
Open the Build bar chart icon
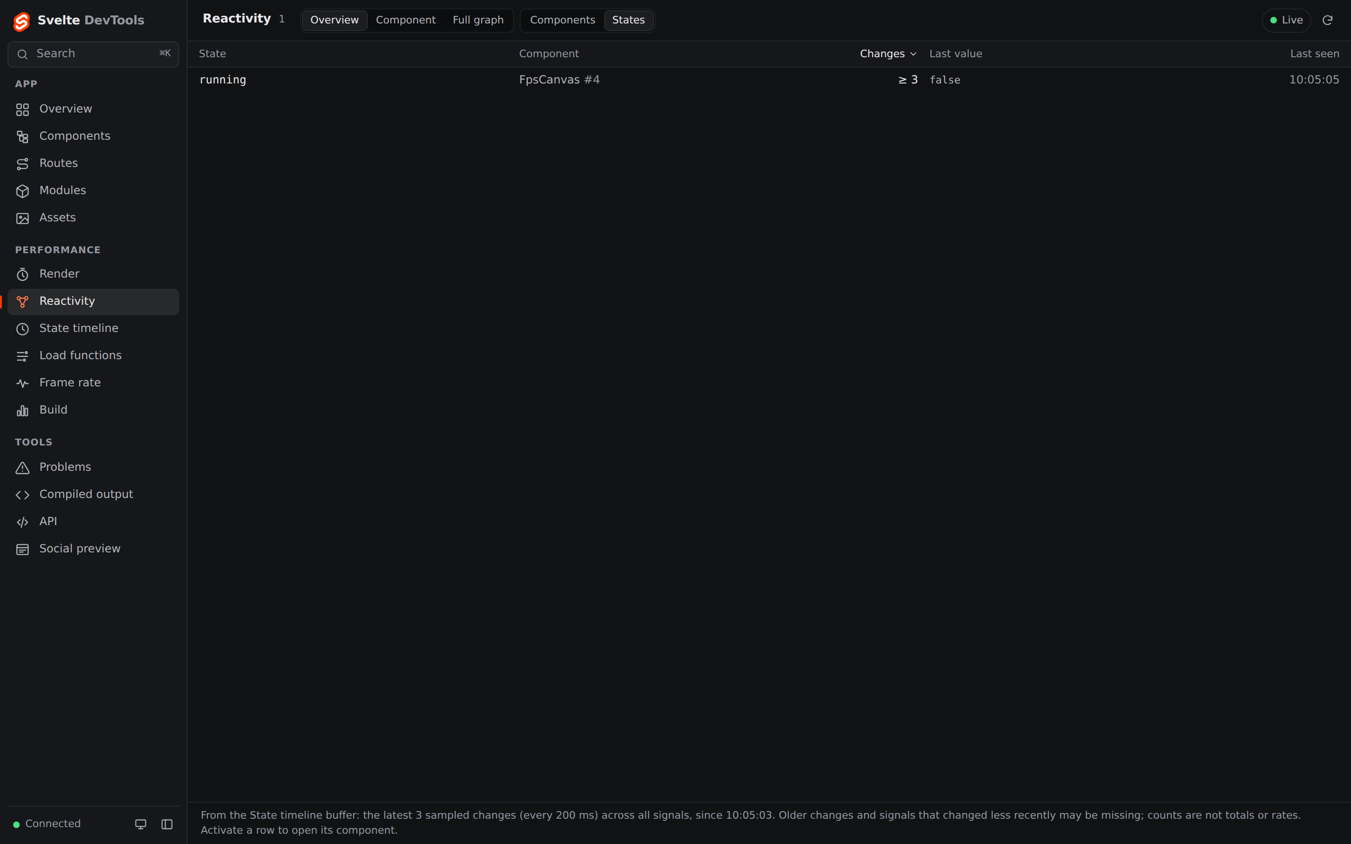click(23, 410)
